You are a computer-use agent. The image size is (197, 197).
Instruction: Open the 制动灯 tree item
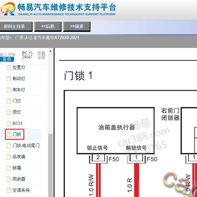(19, 79)
